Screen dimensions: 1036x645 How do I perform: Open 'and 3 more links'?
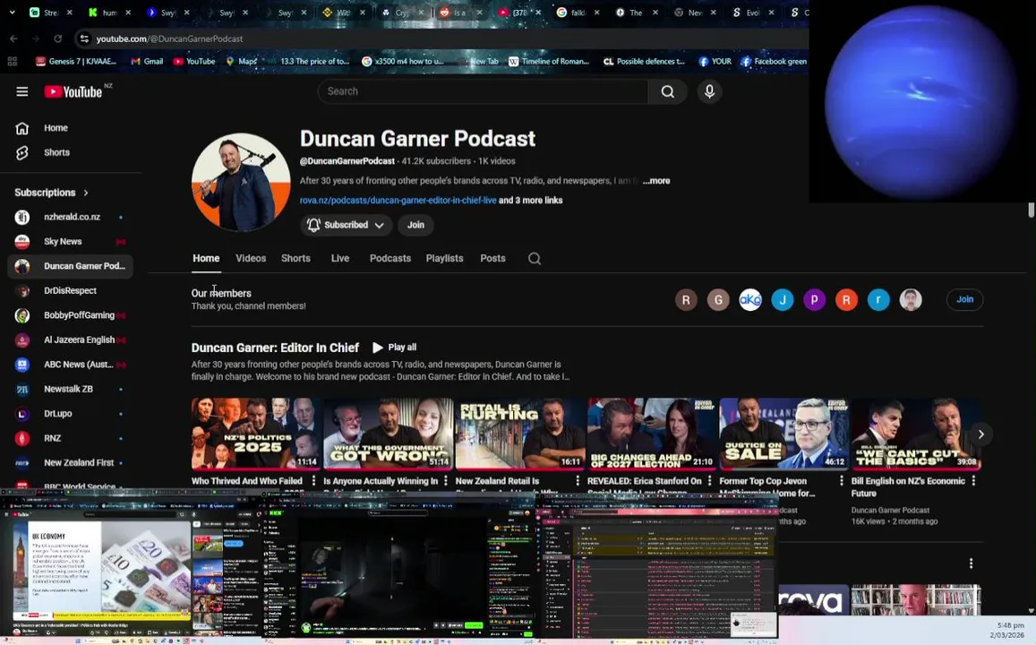point(531,201)
